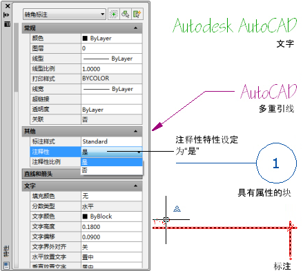Toggle palette auto-hide arrows icon
The width and height of the screenshot is (303, 271).
[7, 15]
